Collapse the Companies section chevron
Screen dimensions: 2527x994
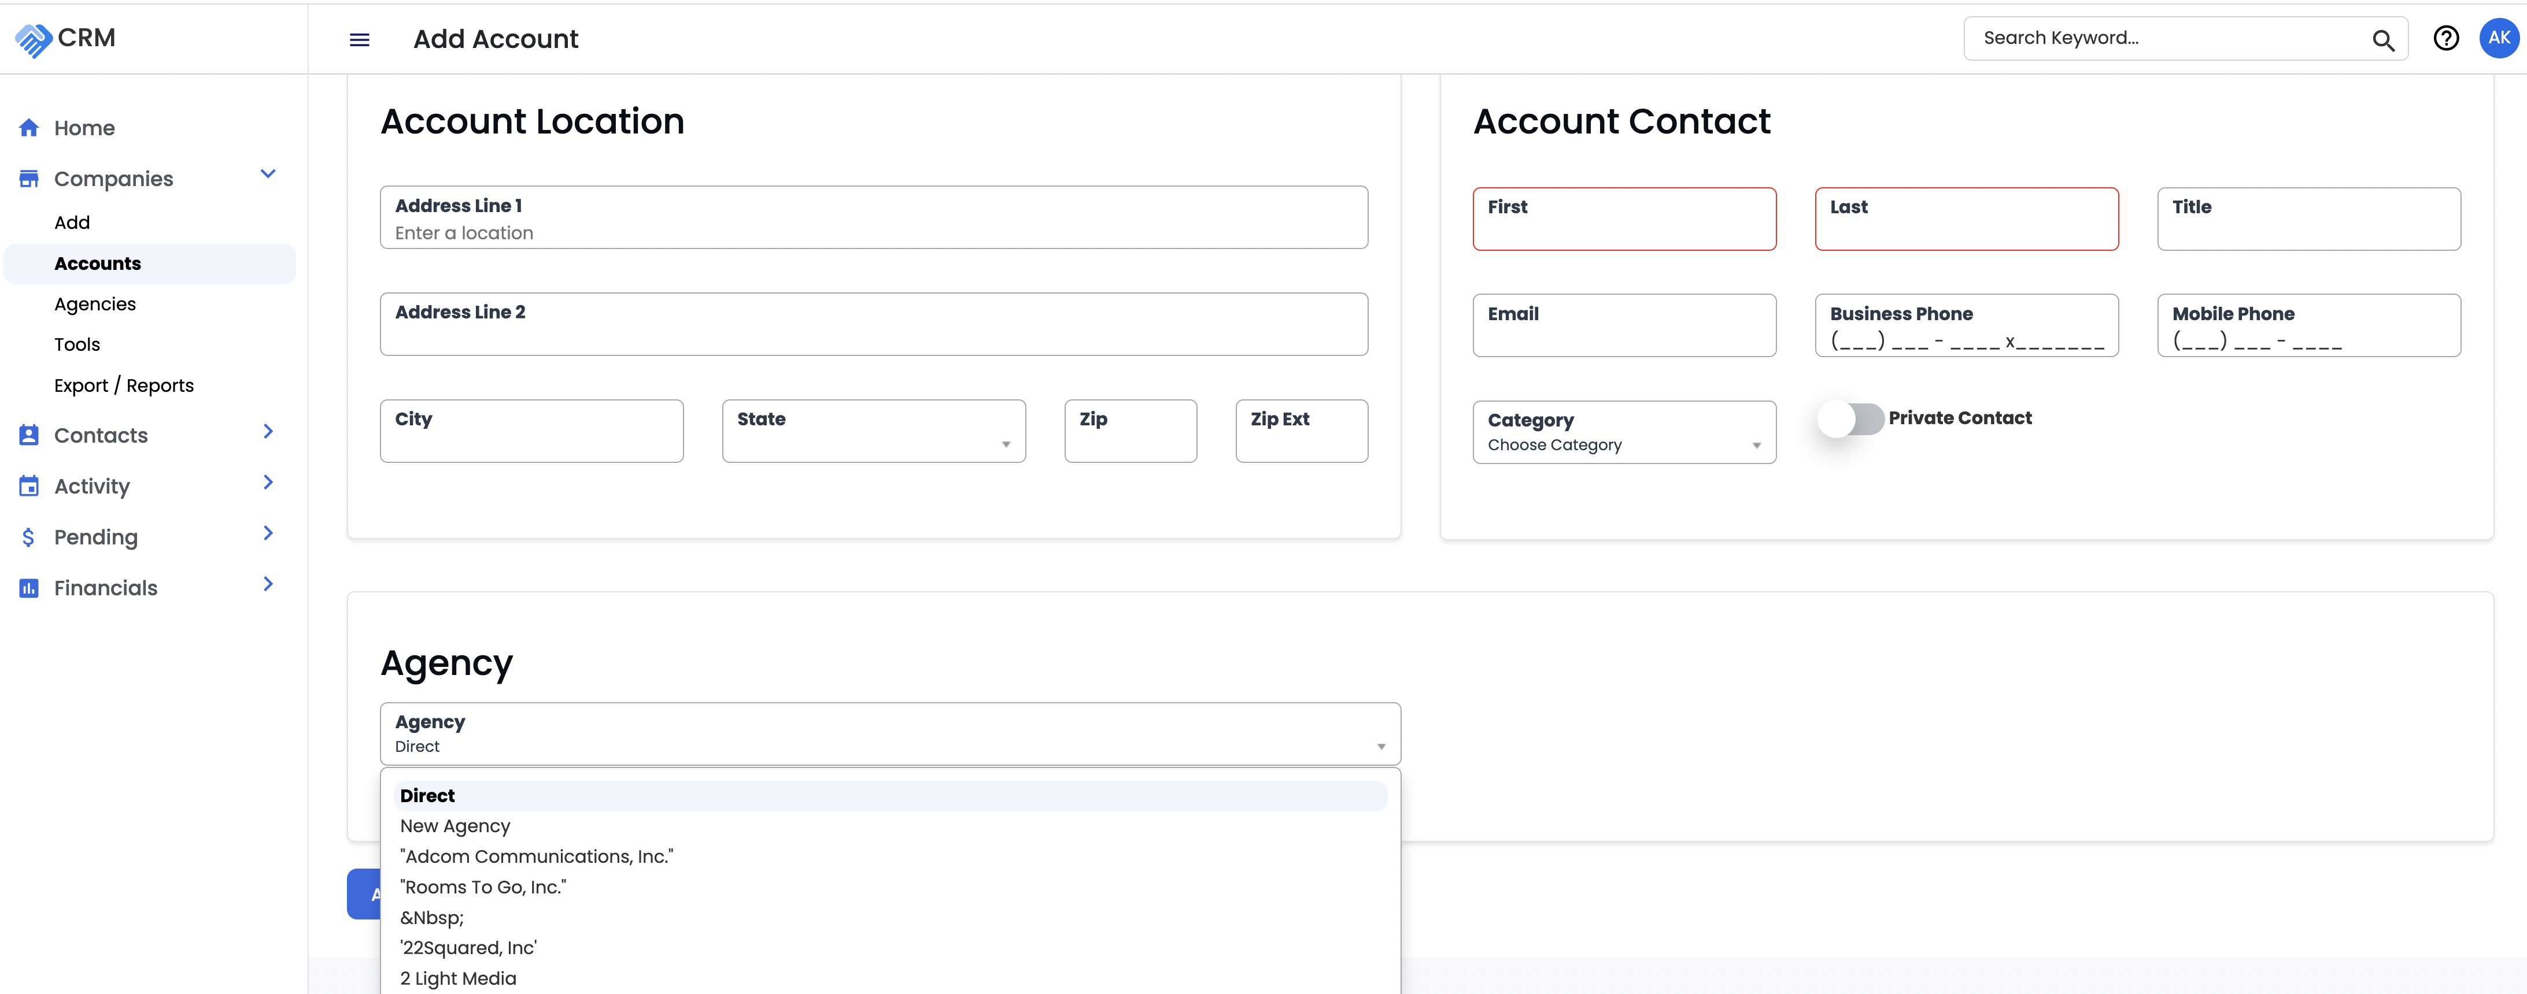268,175
